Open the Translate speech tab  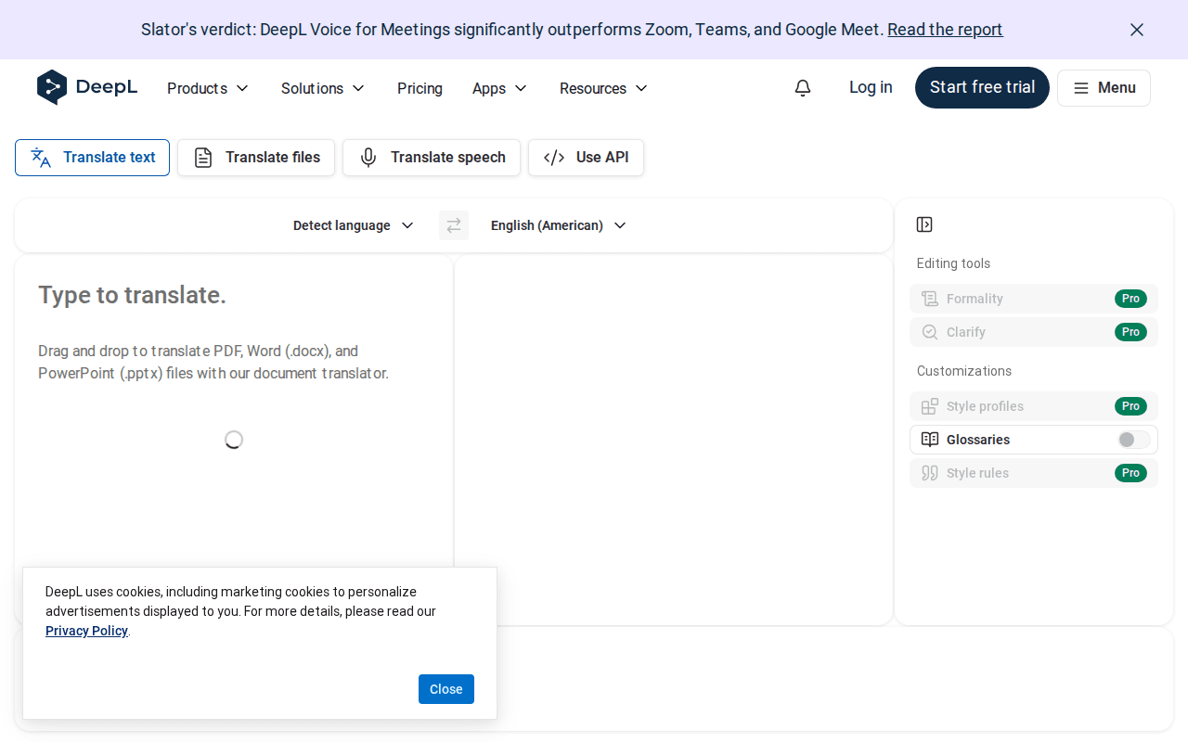432,158
